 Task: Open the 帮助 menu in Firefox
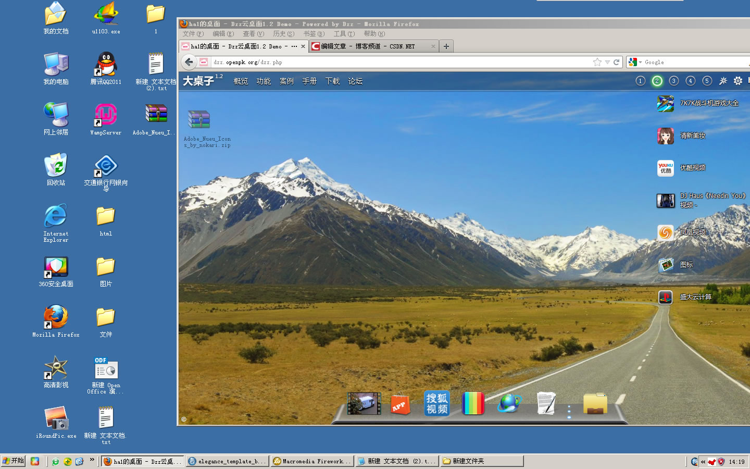click(x=374, y=34)
